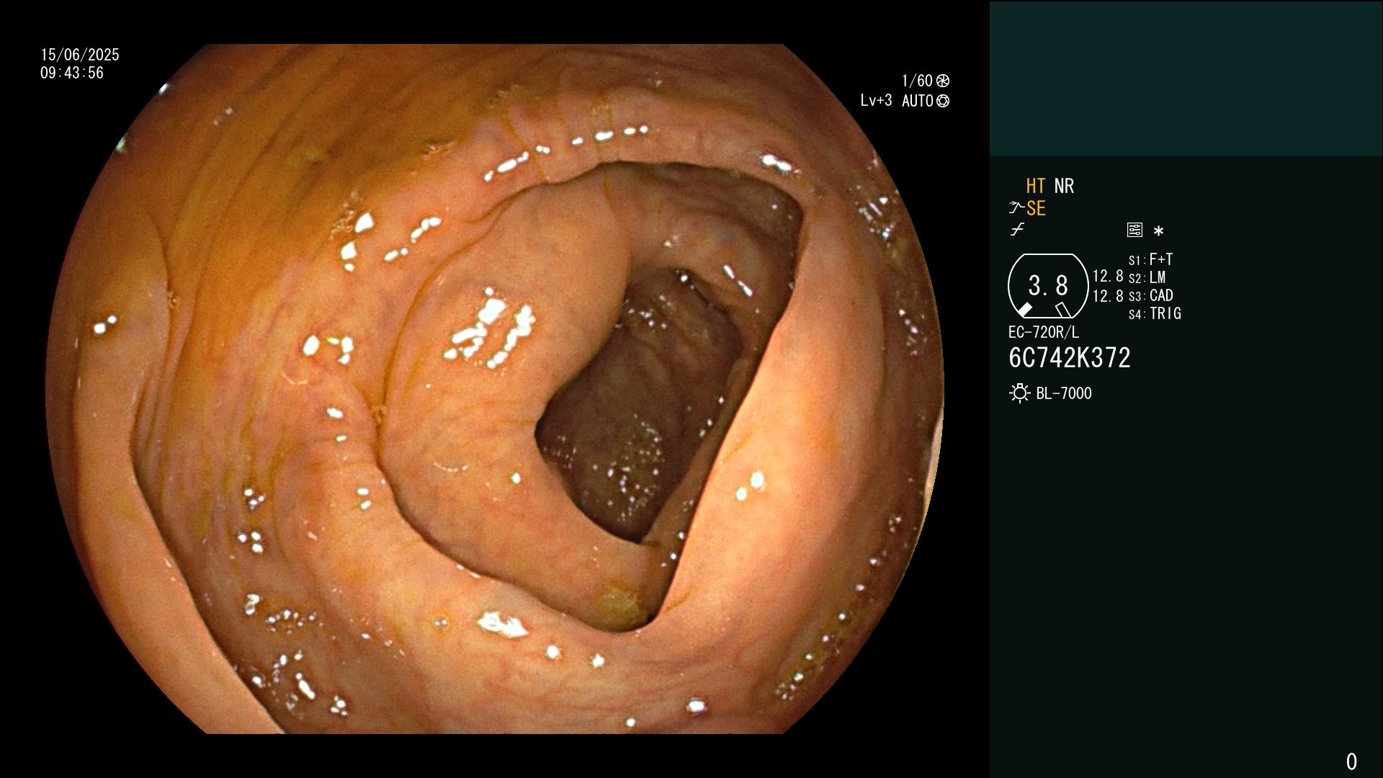Click the scope model EC-720R/L
Screen dimensions: 1383x778
tap(1044, 332)
